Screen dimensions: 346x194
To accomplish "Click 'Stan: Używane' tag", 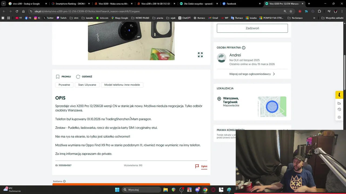I will coord(87,85).
